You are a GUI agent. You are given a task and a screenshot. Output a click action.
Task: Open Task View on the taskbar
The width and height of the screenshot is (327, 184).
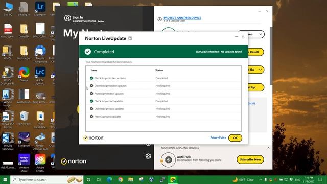click(99, 179)
